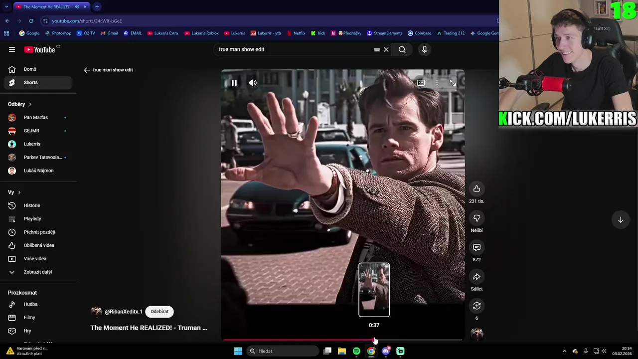The height and width of the screenshot is (359, 638).
Task: Like the Short with 231 tis.
Action: 477,188
